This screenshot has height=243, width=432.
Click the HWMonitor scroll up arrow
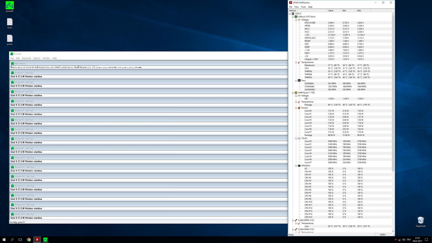pyautogui.click(x=393, y=13)
